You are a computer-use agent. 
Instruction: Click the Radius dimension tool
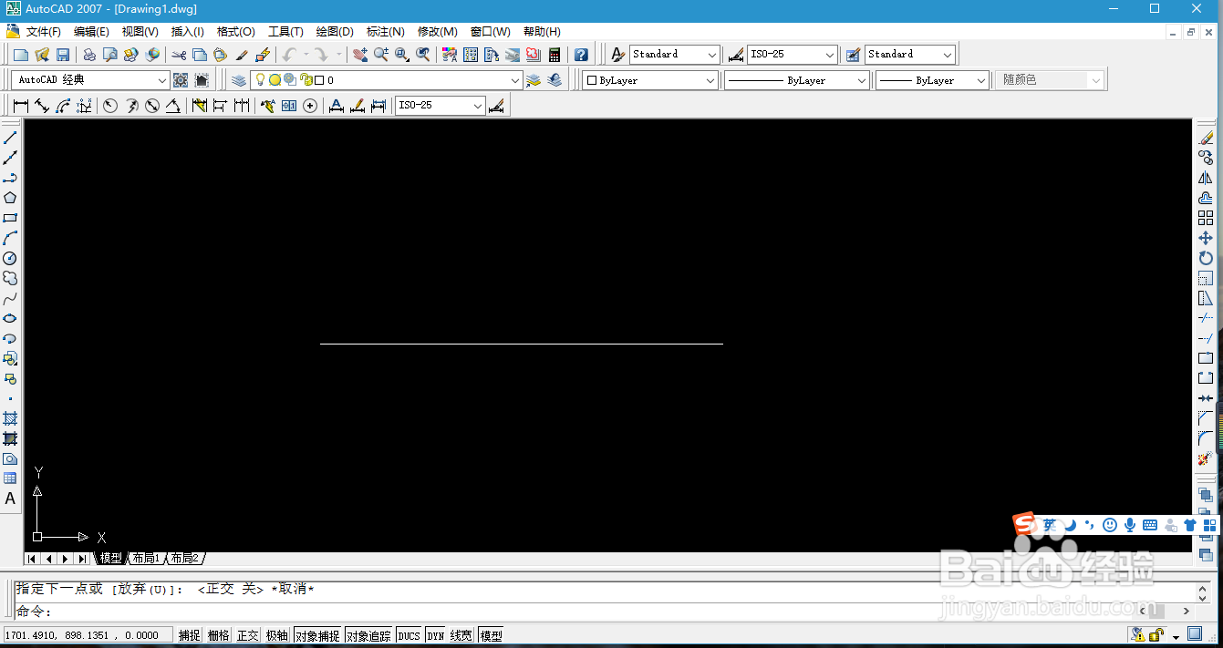tap(110, 106)
